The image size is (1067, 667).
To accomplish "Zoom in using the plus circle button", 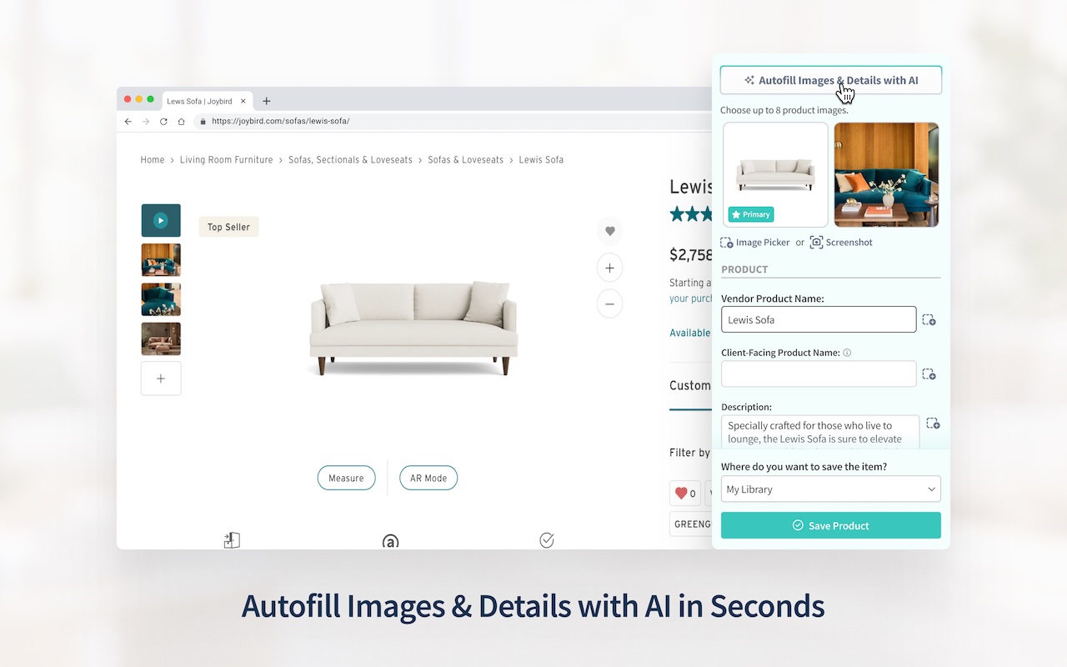I will point(609,268).
